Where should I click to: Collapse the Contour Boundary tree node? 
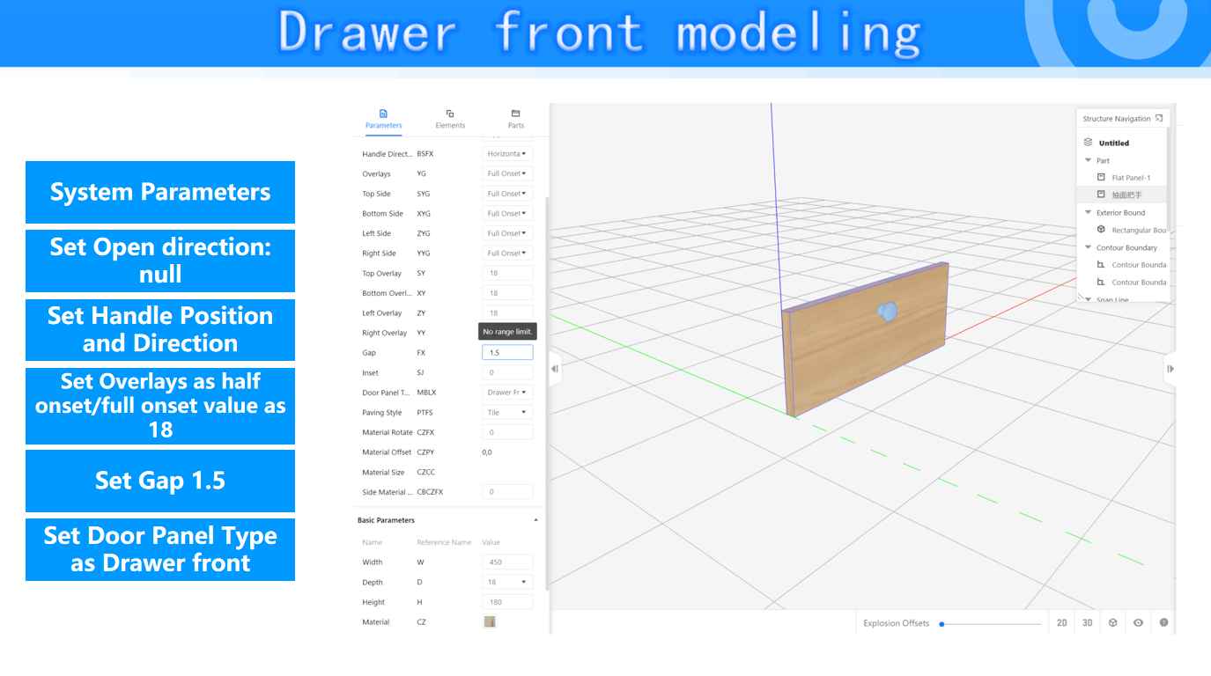coord(1089,247)
